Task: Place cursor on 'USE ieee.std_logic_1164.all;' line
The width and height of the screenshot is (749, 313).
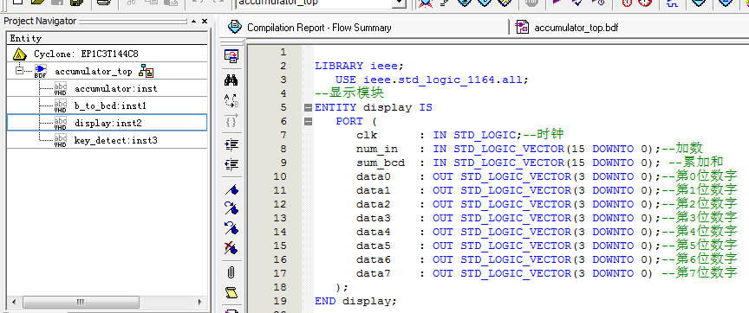Action: 432,80
